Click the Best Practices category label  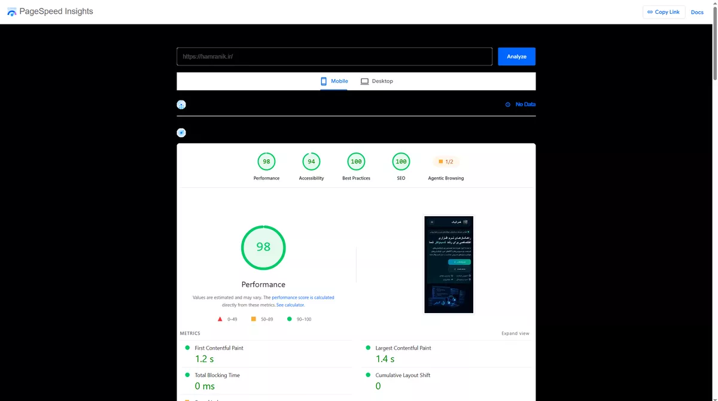click(356, 178)
